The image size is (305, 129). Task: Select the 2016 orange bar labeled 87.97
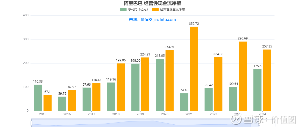[72, 101]
